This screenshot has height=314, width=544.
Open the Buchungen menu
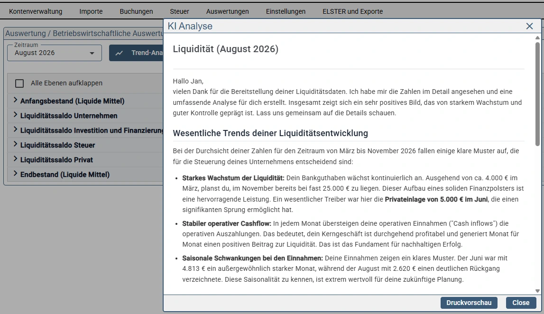tap(136, 11)
